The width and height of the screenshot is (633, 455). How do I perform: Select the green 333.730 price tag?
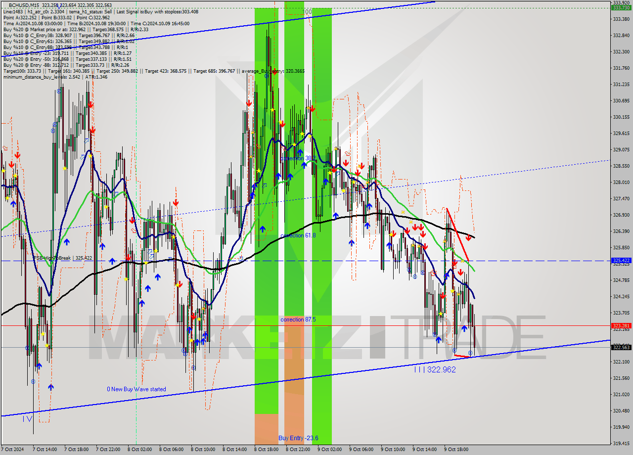[x=621, y=8]
